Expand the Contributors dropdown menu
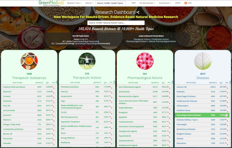Viewport: 232px width, 148px height. click(x=165, y=3)
